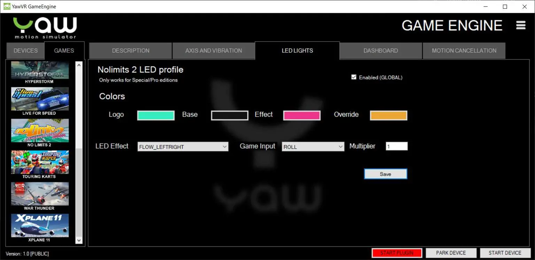Viewport: 535px width, 260px height.
Task: Click the Save button
Action: (x=385, y=174)
